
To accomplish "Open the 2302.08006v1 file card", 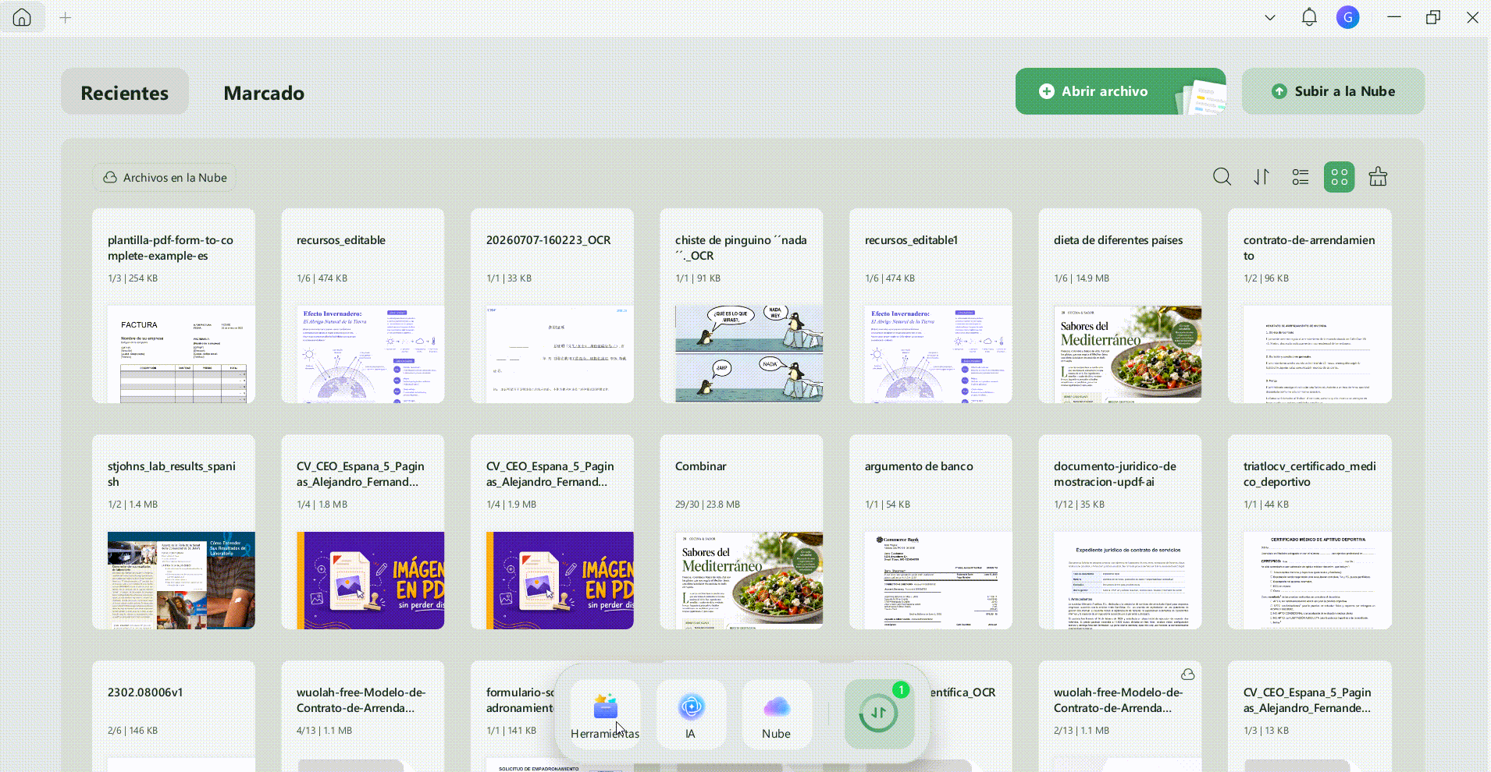I will tap(174, 716).
